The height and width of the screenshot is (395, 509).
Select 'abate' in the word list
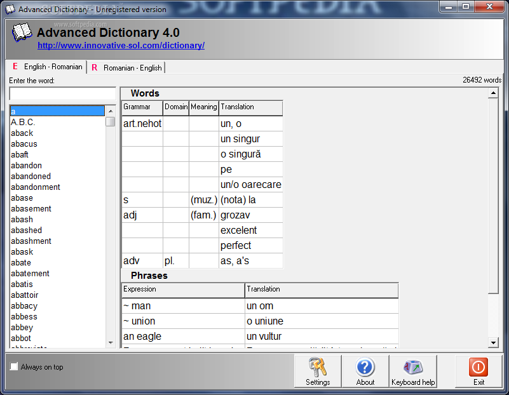tap(57, 263)
